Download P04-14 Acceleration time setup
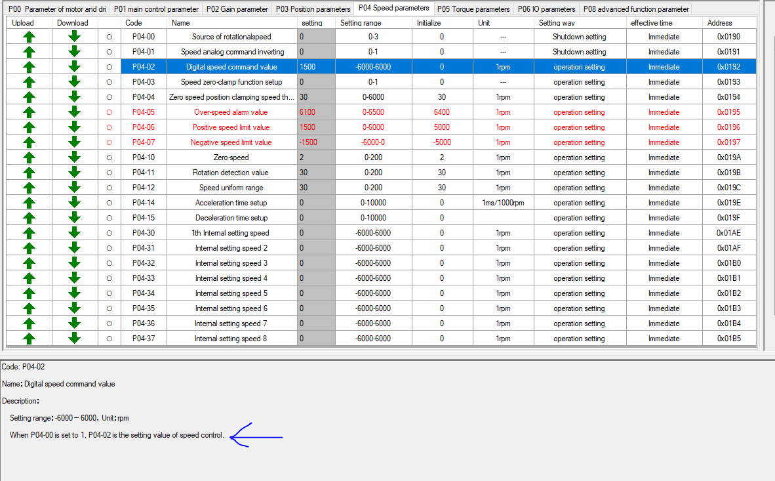The width and height of the screenshot is (775, 481). (74, 202)
